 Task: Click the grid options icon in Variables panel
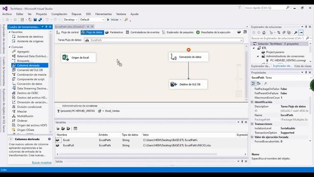click(x=75, y=129)
